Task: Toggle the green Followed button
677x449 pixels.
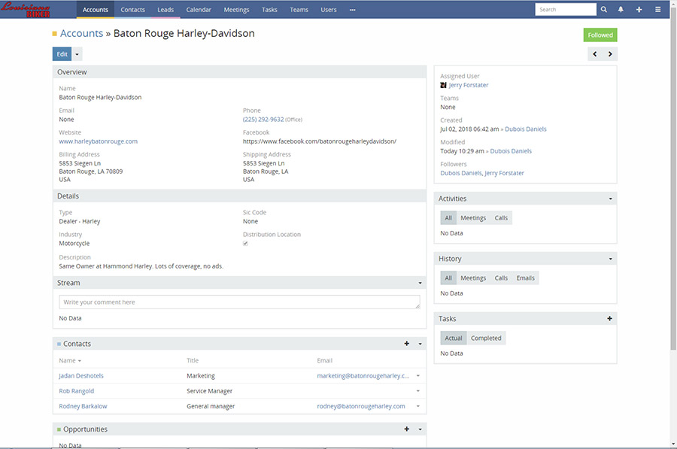Action: 600,35
